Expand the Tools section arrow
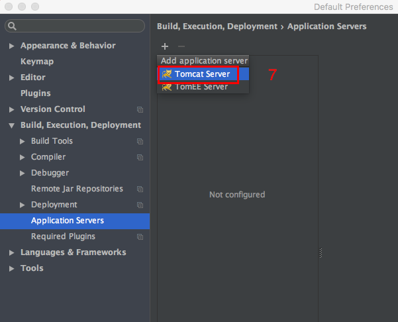398x322 pixels. click(x=11, y=268)
